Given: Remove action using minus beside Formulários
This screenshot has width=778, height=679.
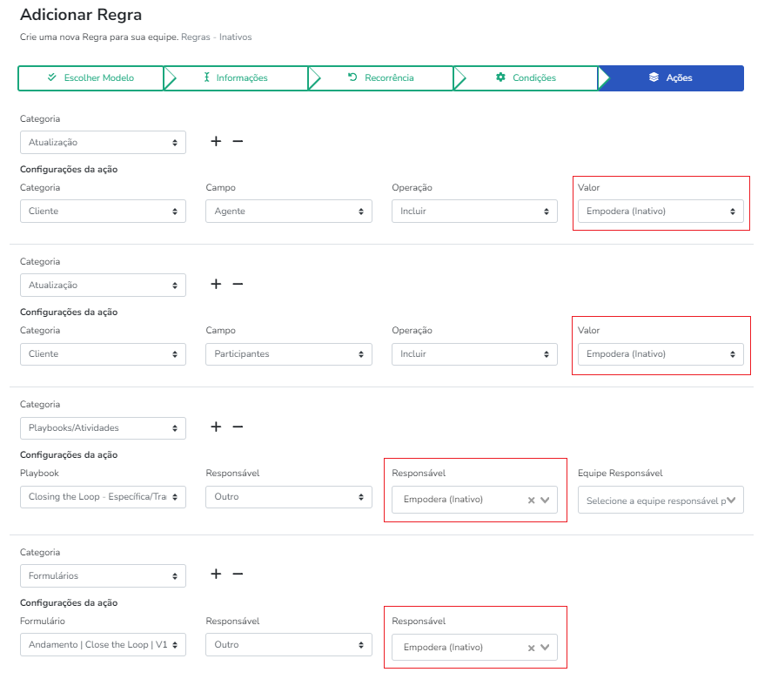Looking at the screenshot, I should pos(238,575).
